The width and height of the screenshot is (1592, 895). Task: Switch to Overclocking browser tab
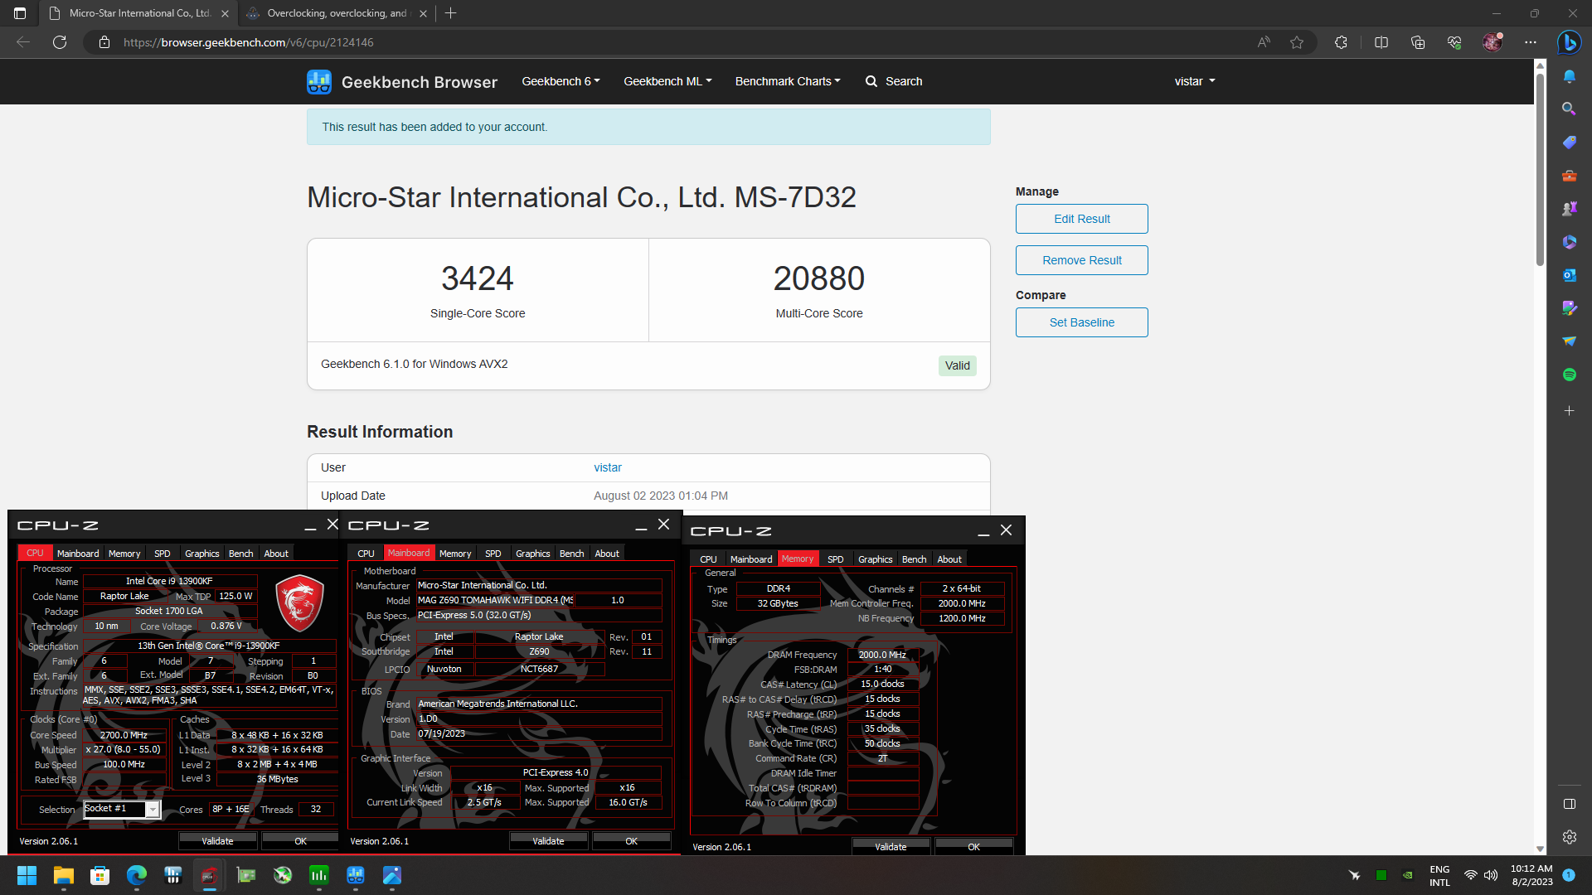[x=337, y=13]
